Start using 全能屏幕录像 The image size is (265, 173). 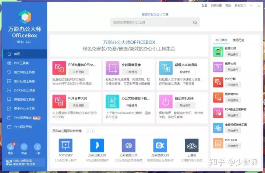132,72
